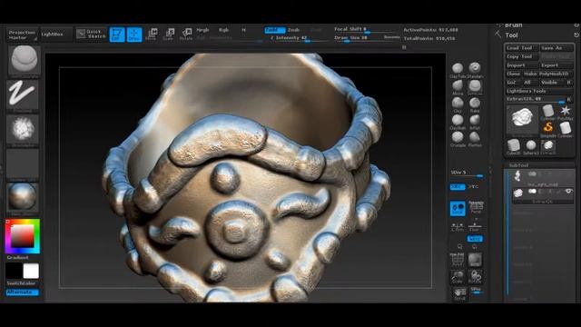Enable Mrgb color mode
The width and height of the screenshot is (581, 327).
click(x=202, y=30)
